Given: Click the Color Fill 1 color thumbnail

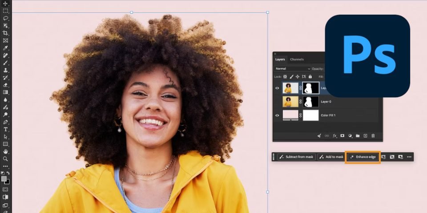Looking at the screenshot, I should pyautogui.click(x=290, y=115).
